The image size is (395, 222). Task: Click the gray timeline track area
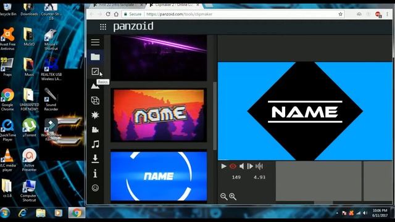pyautogui.click(x=318, y=181)
